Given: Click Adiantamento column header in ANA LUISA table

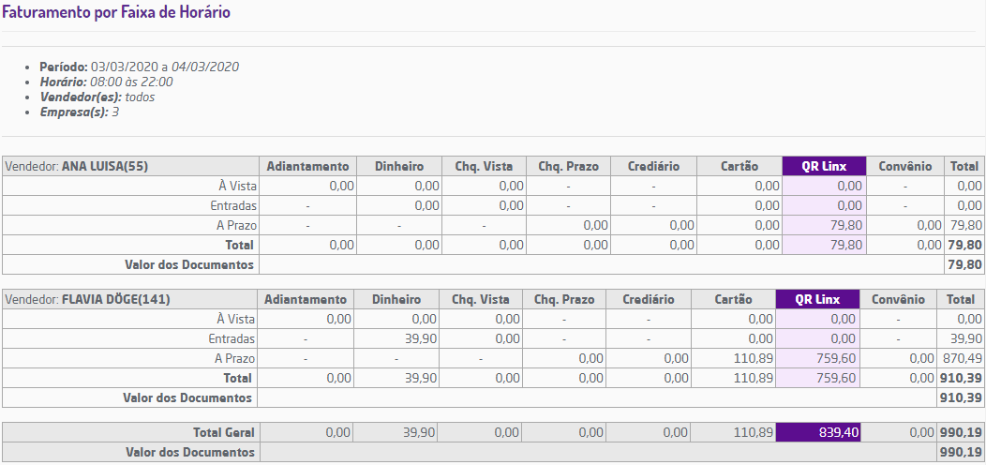Looking at the screenshot, I should coord(307,166).
